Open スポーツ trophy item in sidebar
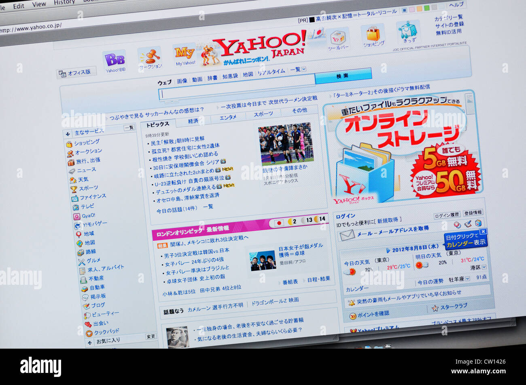526x385 pixels. point(84,189)
